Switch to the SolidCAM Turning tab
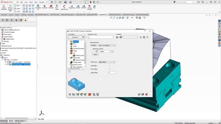This screenshot has height=124, width=221. pyautogui.click(x=128, y=14)
